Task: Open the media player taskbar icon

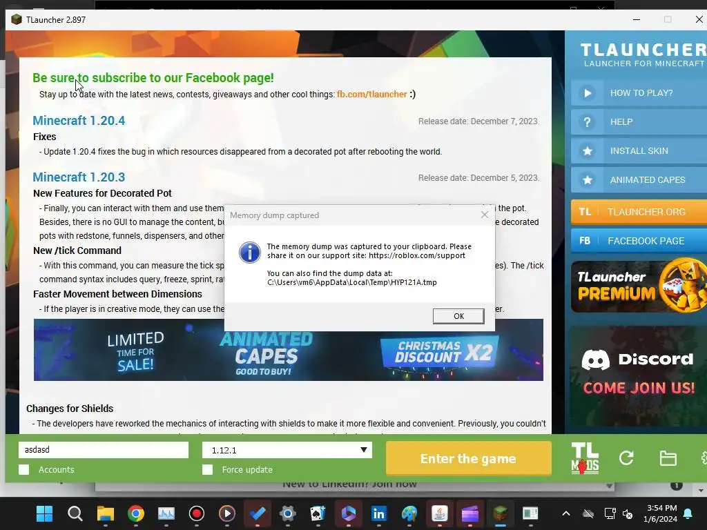Action: pos(226,513)
